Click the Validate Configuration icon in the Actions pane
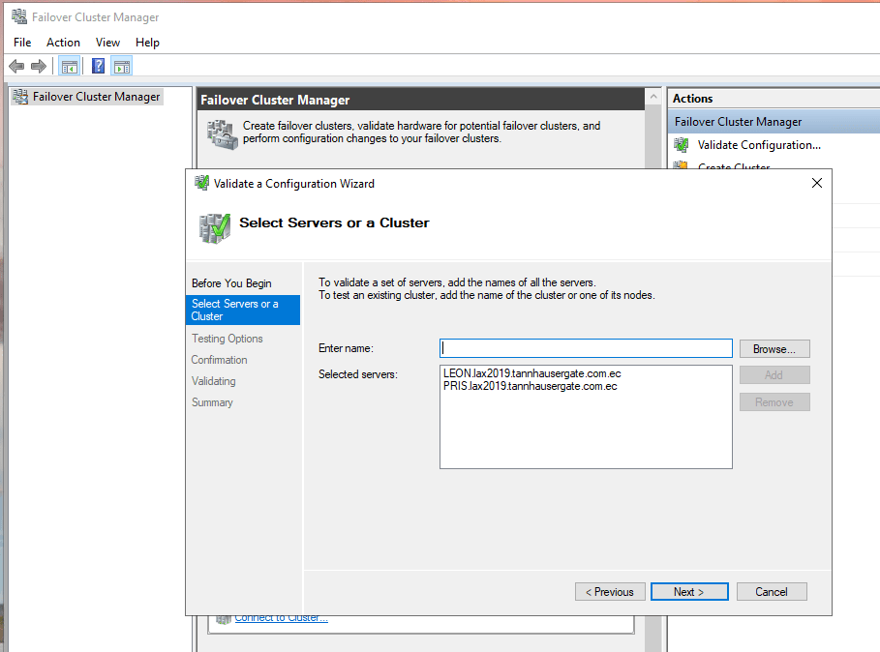 682,145
